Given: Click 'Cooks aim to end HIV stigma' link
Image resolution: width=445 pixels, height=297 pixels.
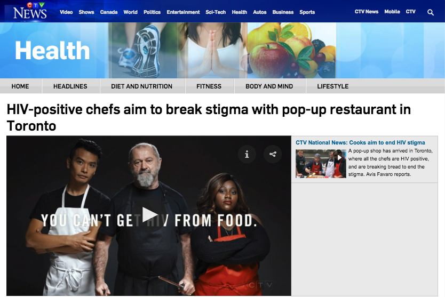Looking at the screenshot, I should tap(387, 143).
